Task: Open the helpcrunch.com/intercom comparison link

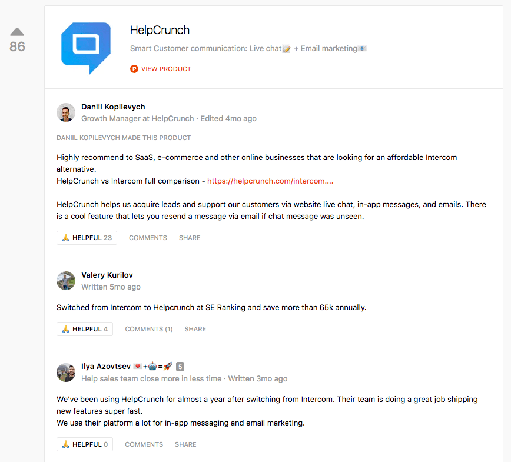Action: (270, 181)
